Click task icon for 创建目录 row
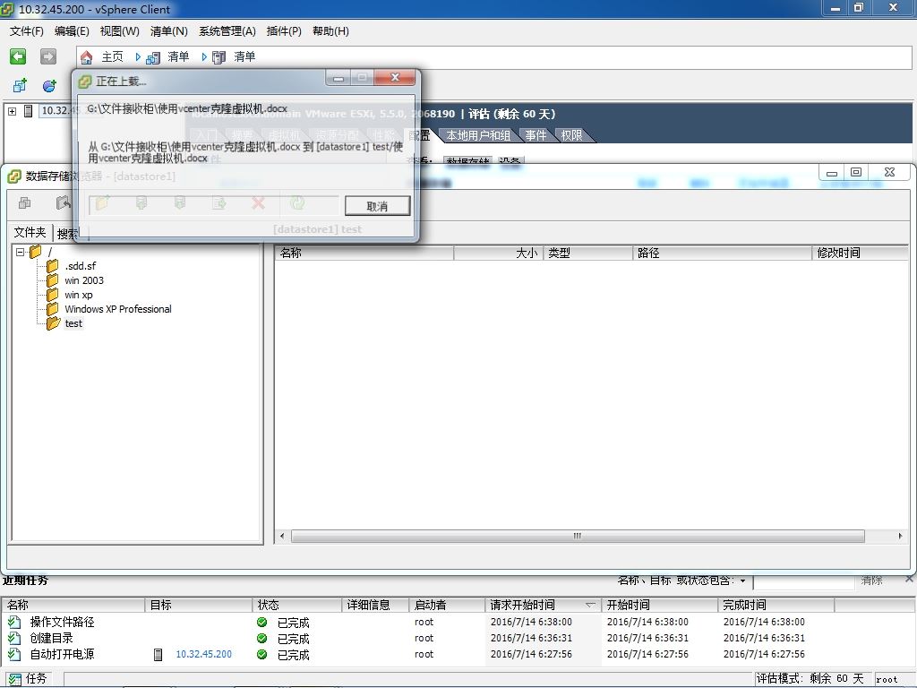This screenshot has height=688, width=917. coord(14,638)
